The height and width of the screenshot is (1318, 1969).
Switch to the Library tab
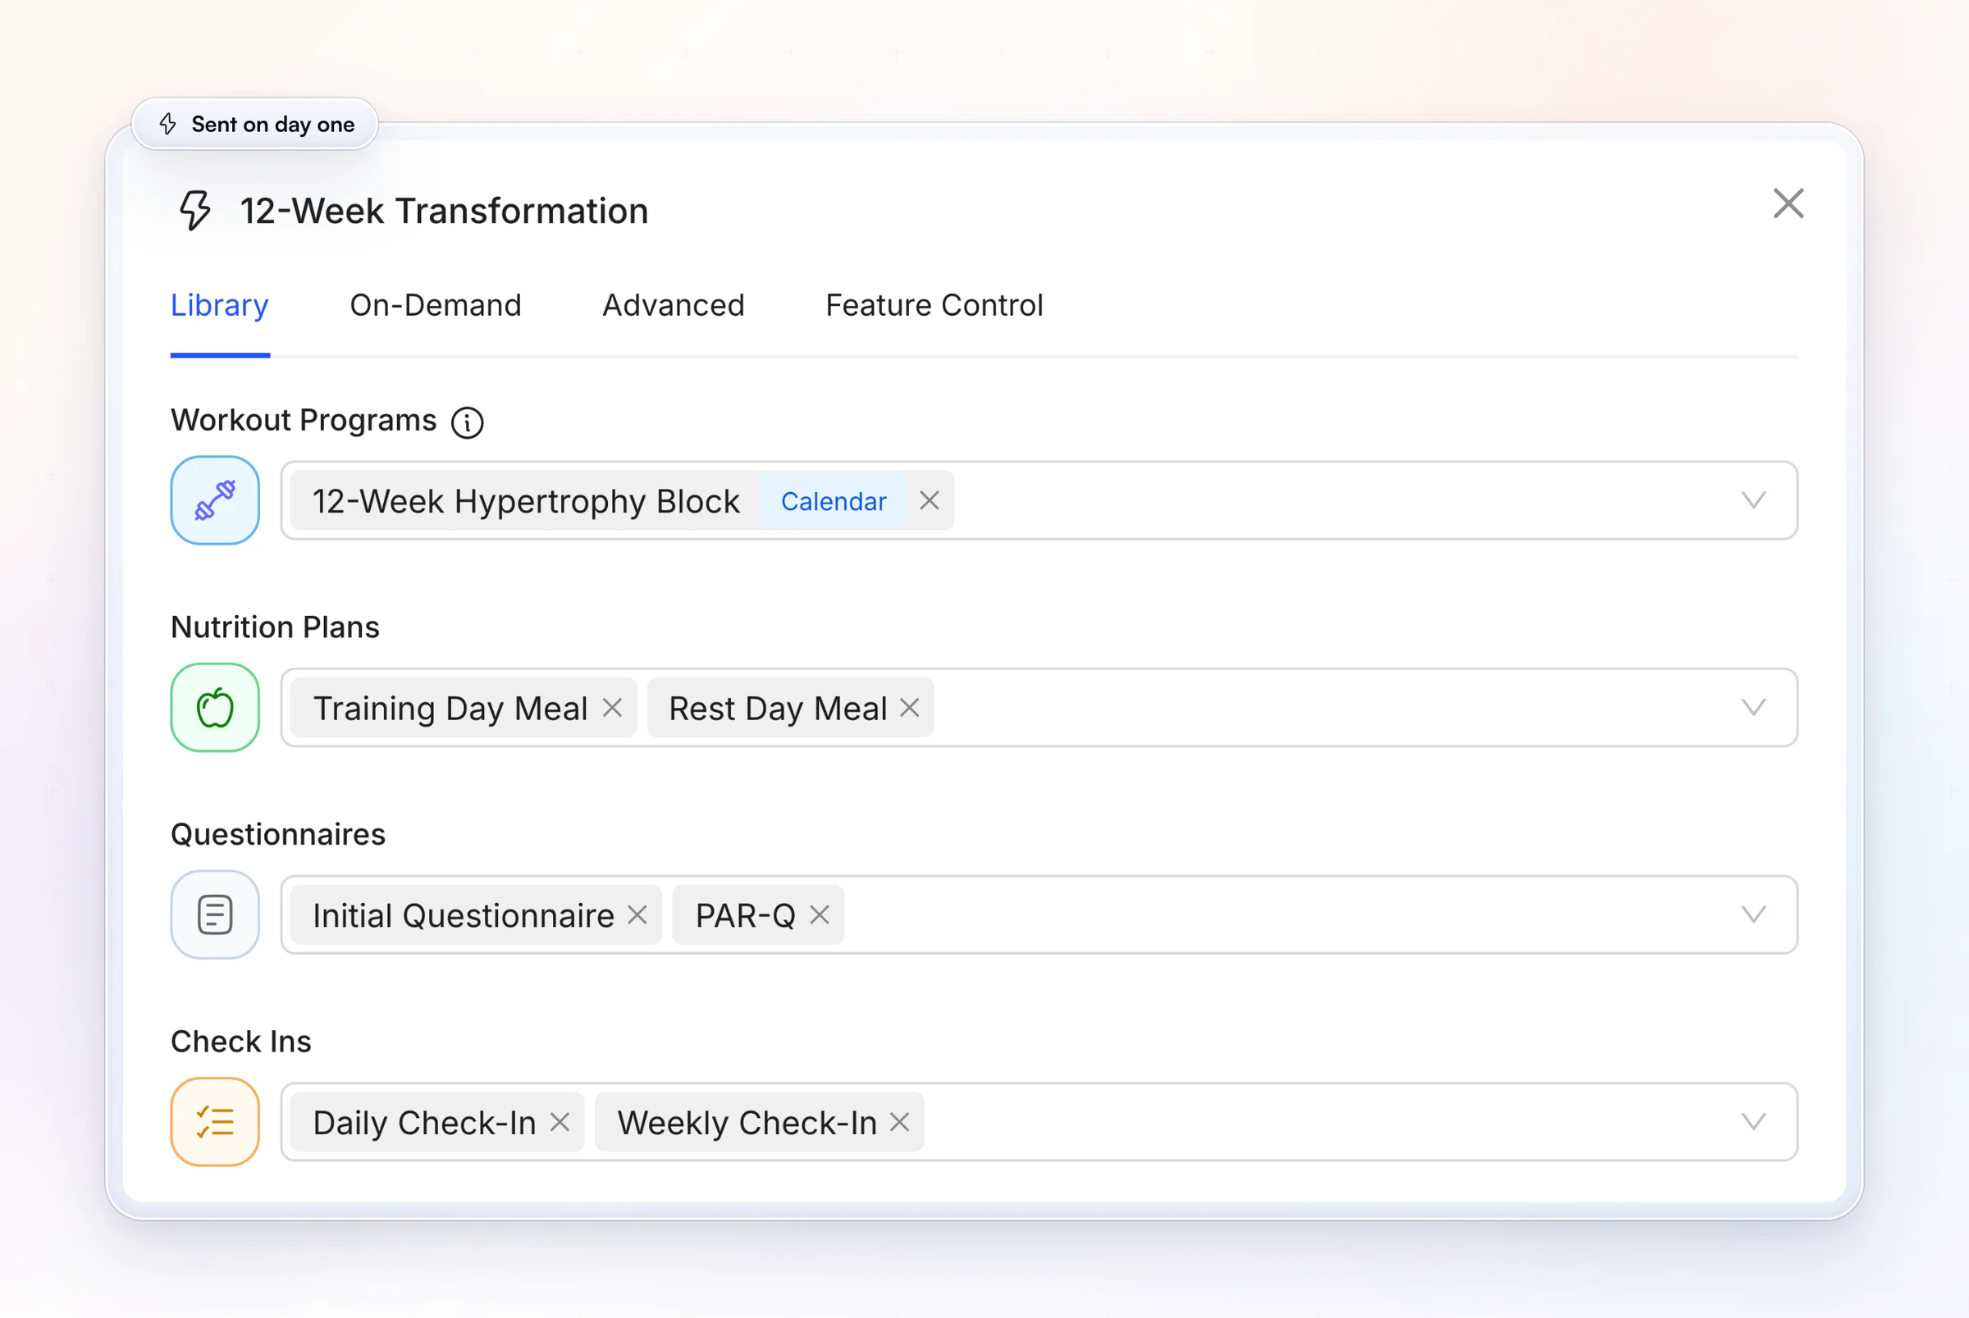click(219, 305)
